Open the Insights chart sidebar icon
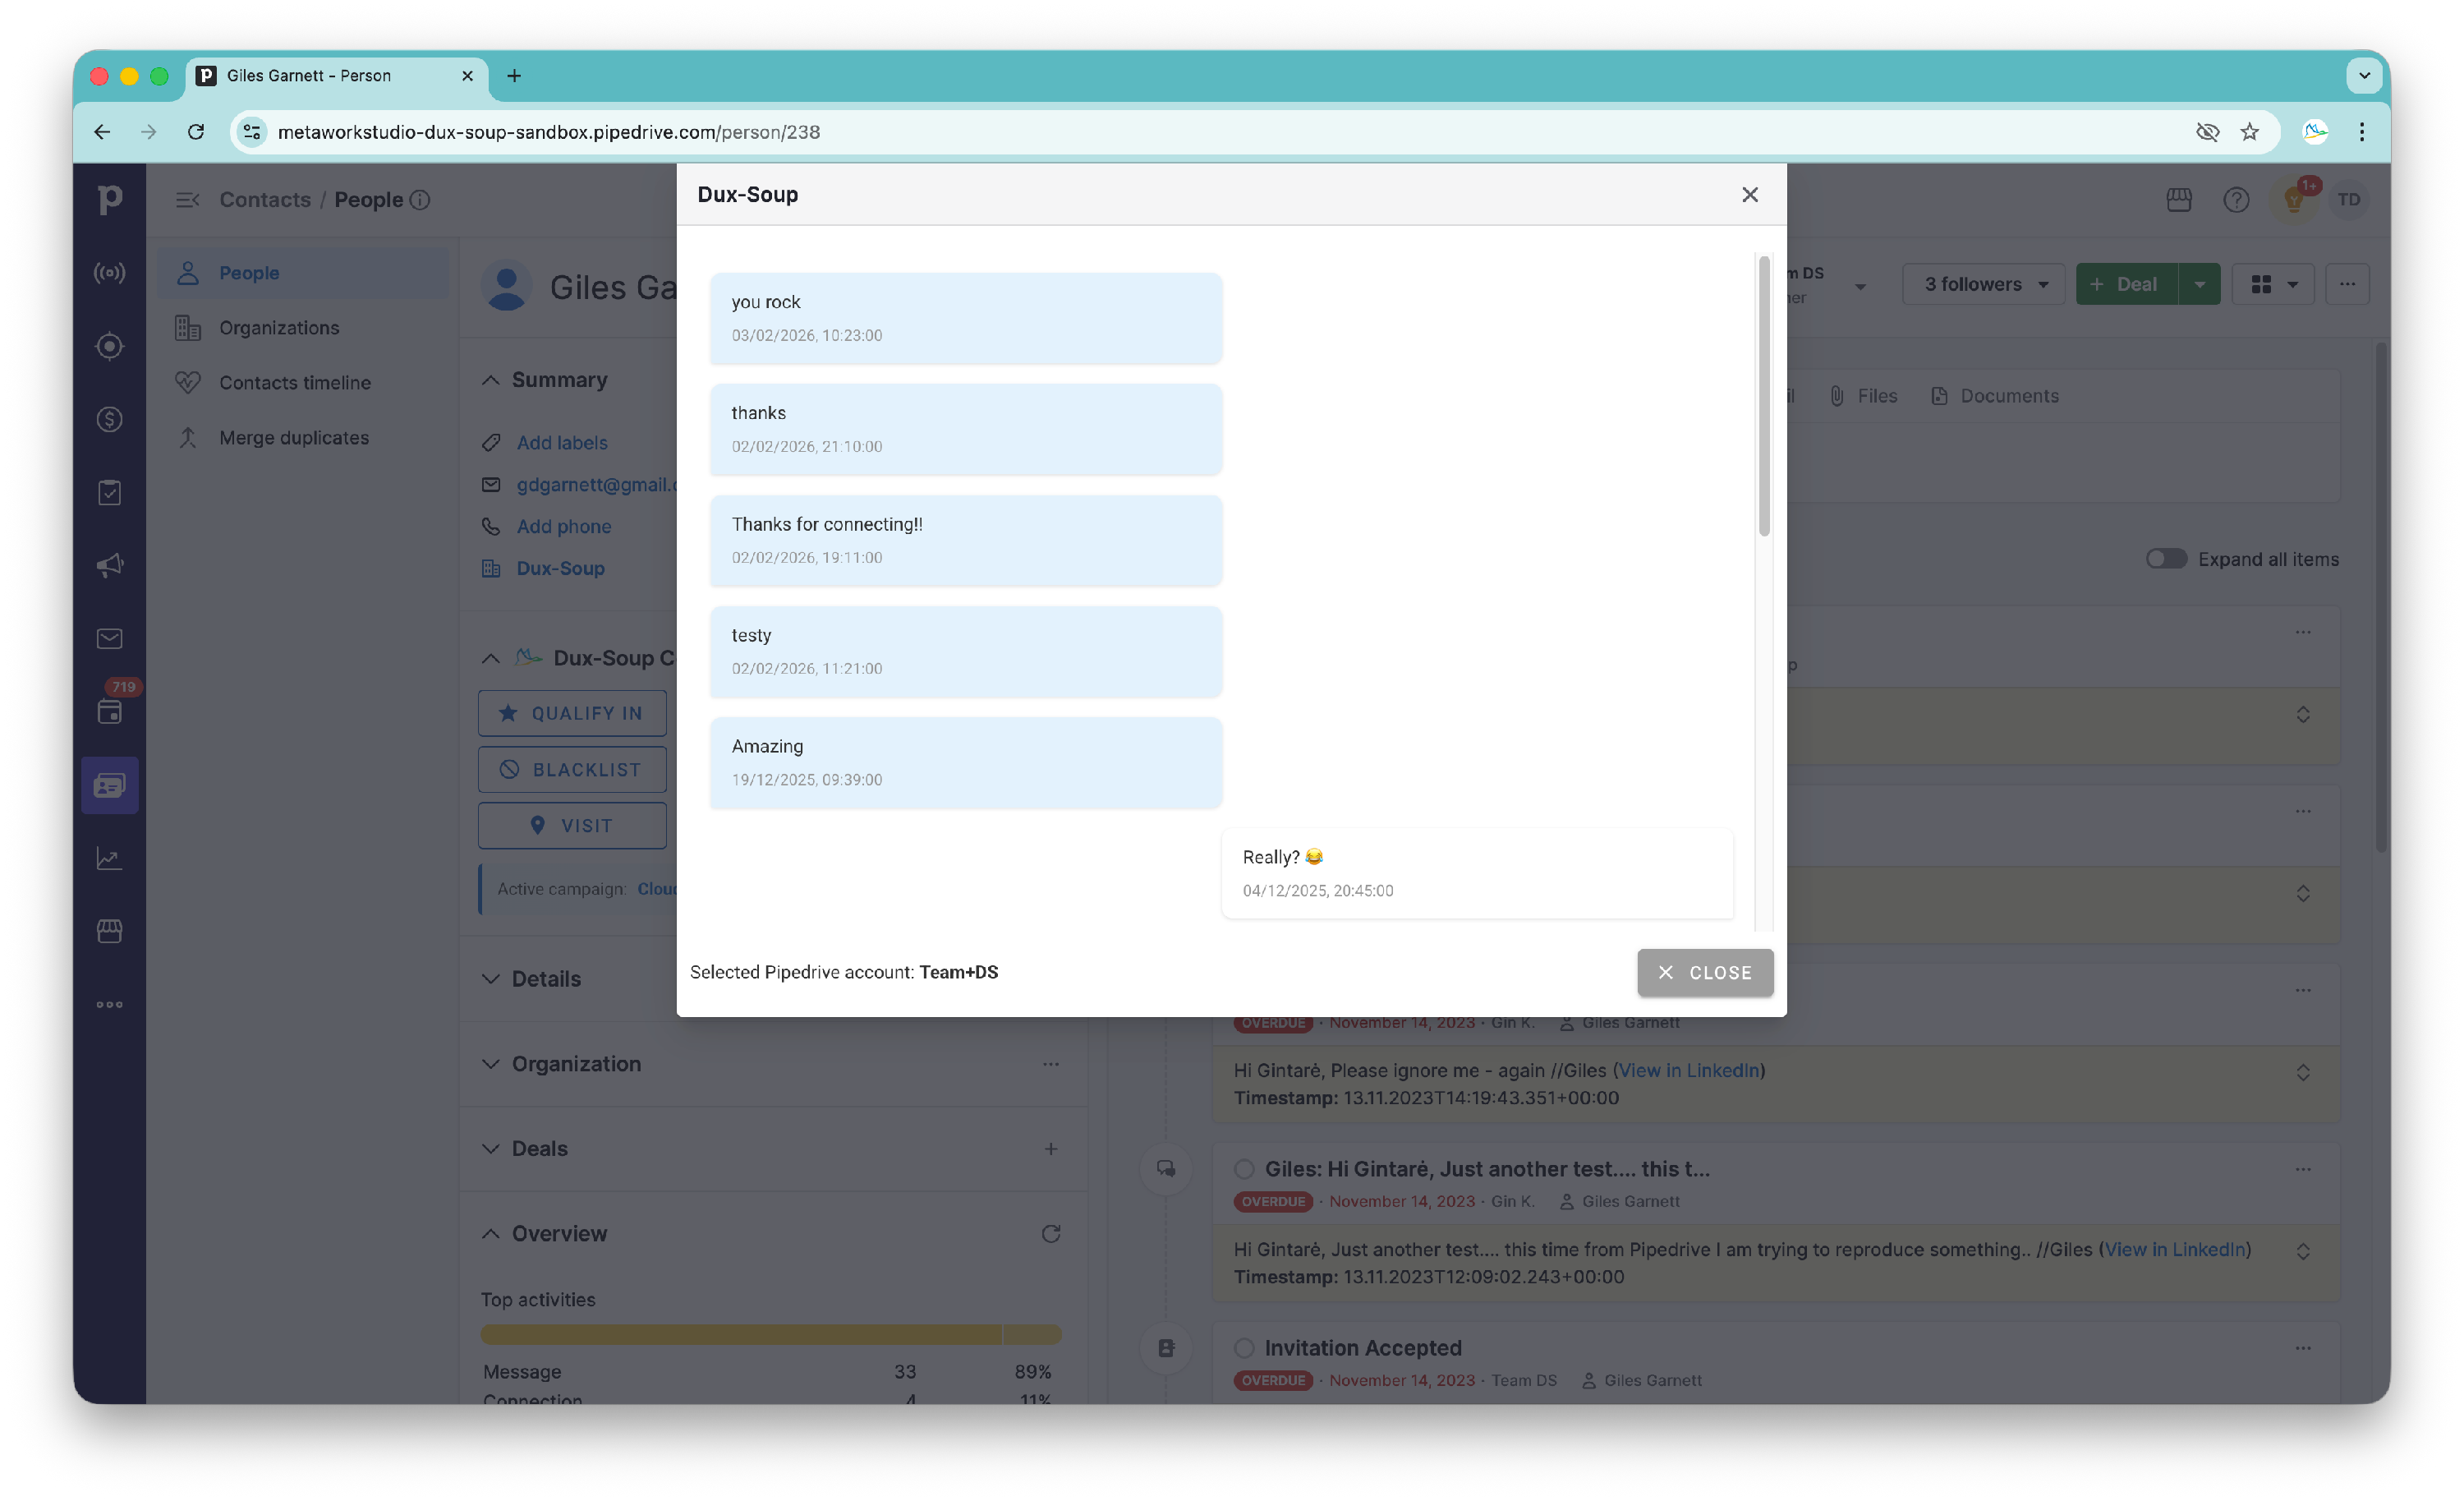2464x1501 pixels. (109, 858)
